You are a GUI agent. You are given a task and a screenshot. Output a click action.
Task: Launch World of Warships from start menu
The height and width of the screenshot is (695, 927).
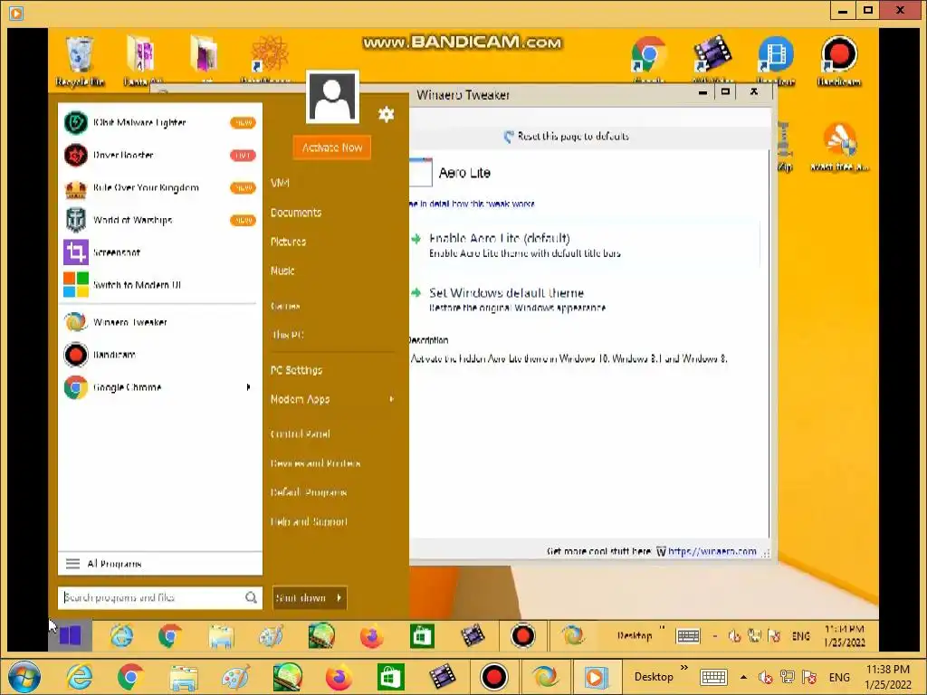point(159,220)
